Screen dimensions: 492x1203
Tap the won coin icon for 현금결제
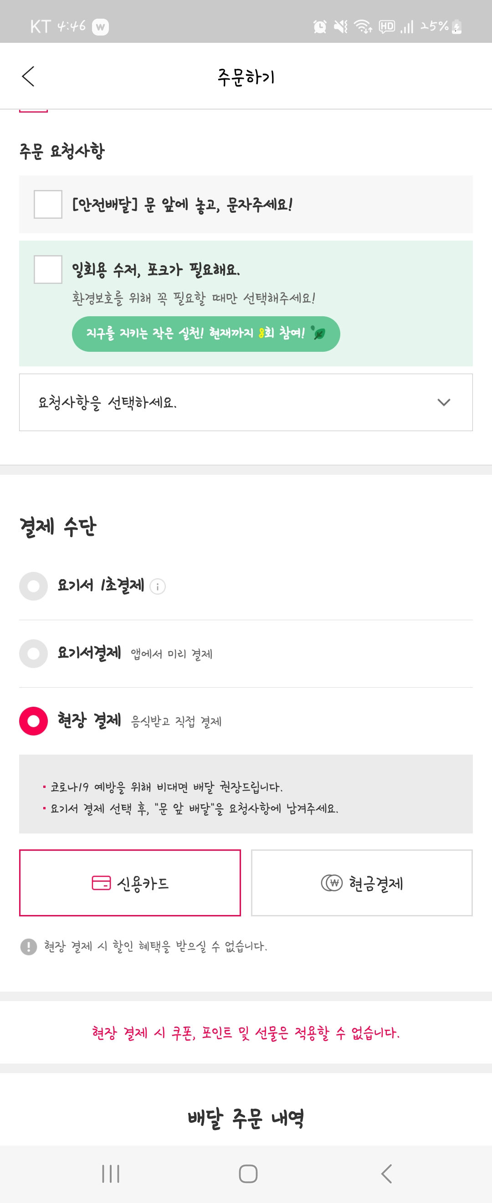(x=332, y=883)
